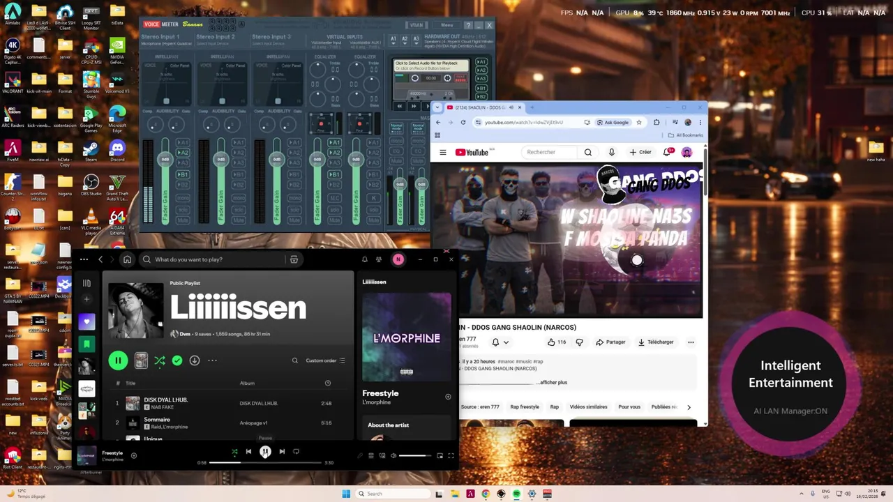Open Spotify mini player icon

[440, 455]
